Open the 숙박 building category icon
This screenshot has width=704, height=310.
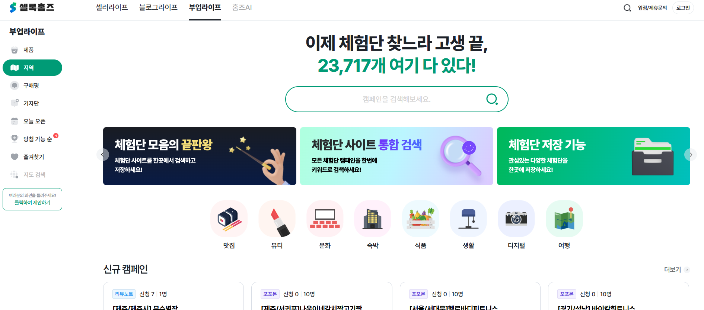pyautogui.click(x=373, y=219)
